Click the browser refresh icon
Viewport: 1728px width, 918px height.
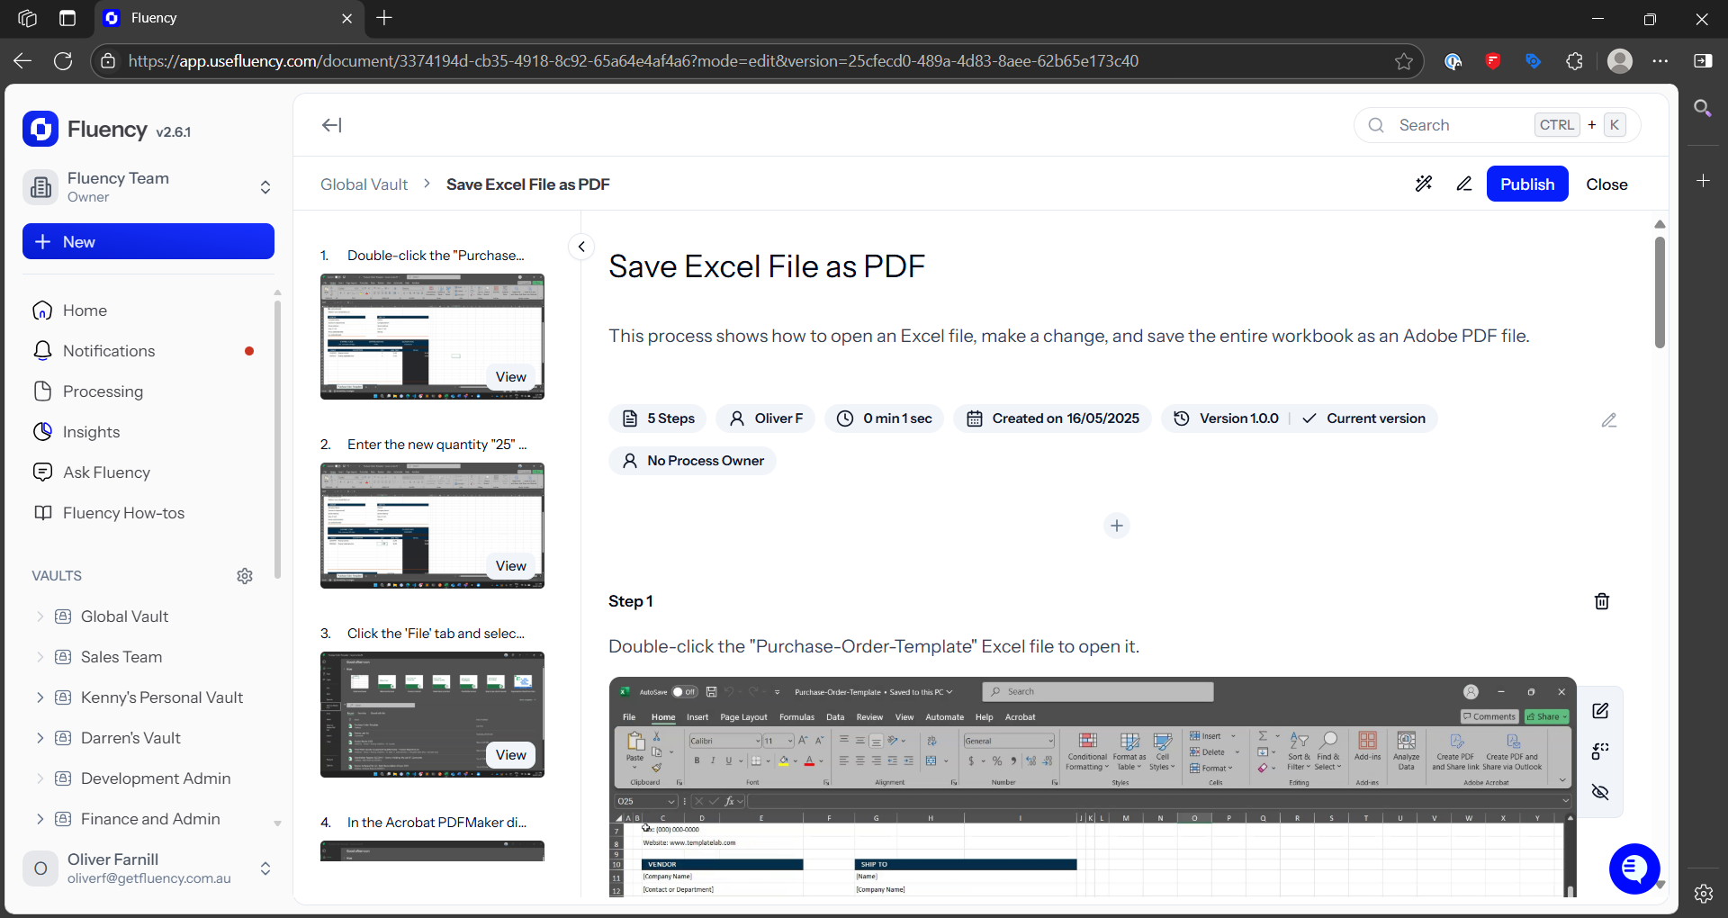[63, 61]
